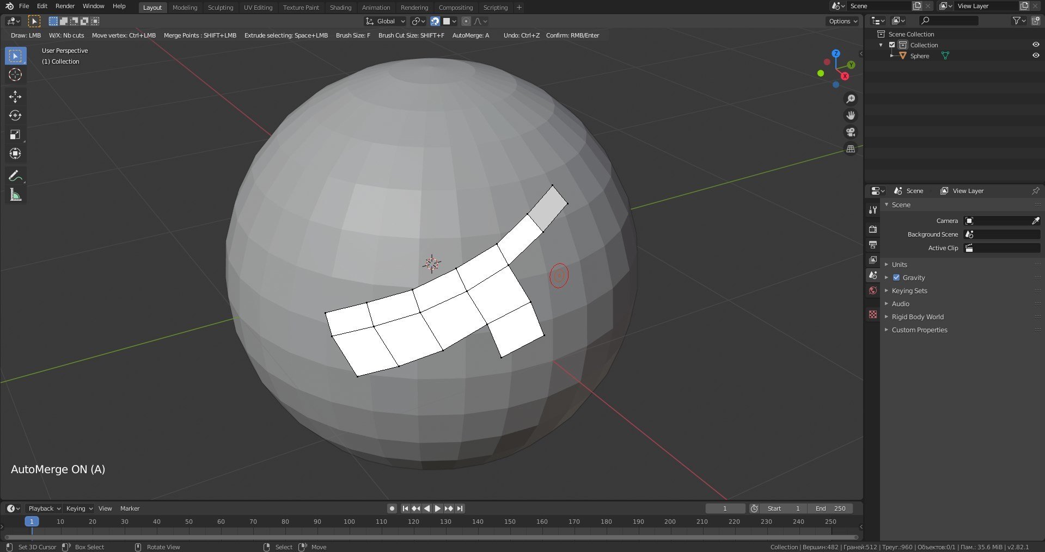Switch to the Modeling workspace tab
1045x552 pixels.
(185, 8)
